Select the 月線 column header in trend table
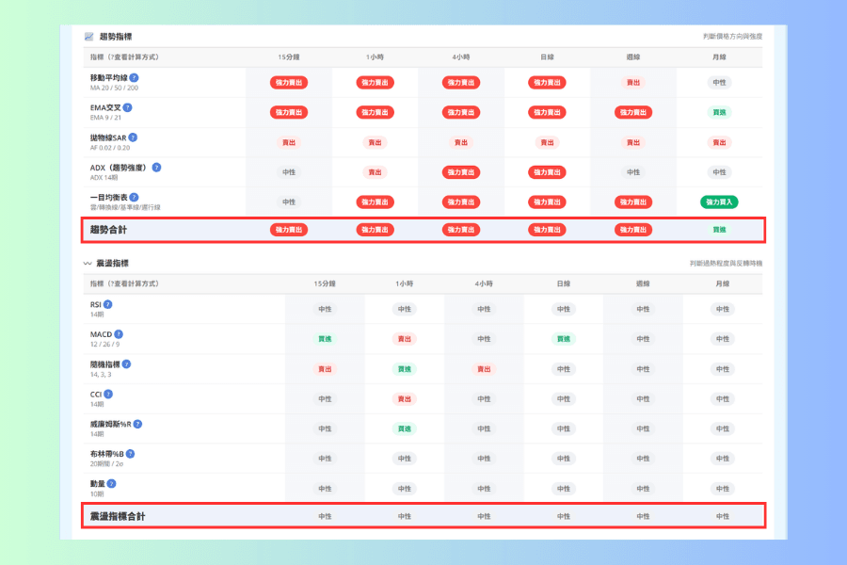This screenshot has width=847, height=565. tap(719, 56)
